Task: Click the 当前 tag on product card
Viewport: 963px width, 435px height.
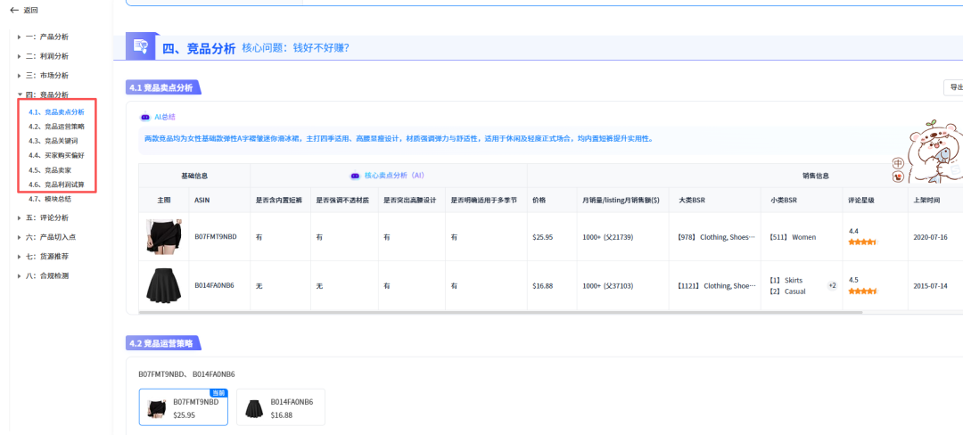Action: tap(218, 393)
